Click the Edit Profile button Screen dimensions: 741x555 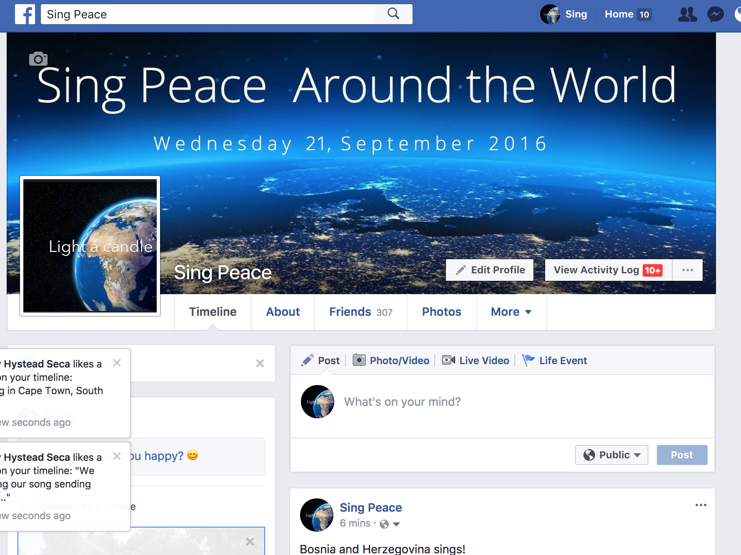click(x=490, y=270)
